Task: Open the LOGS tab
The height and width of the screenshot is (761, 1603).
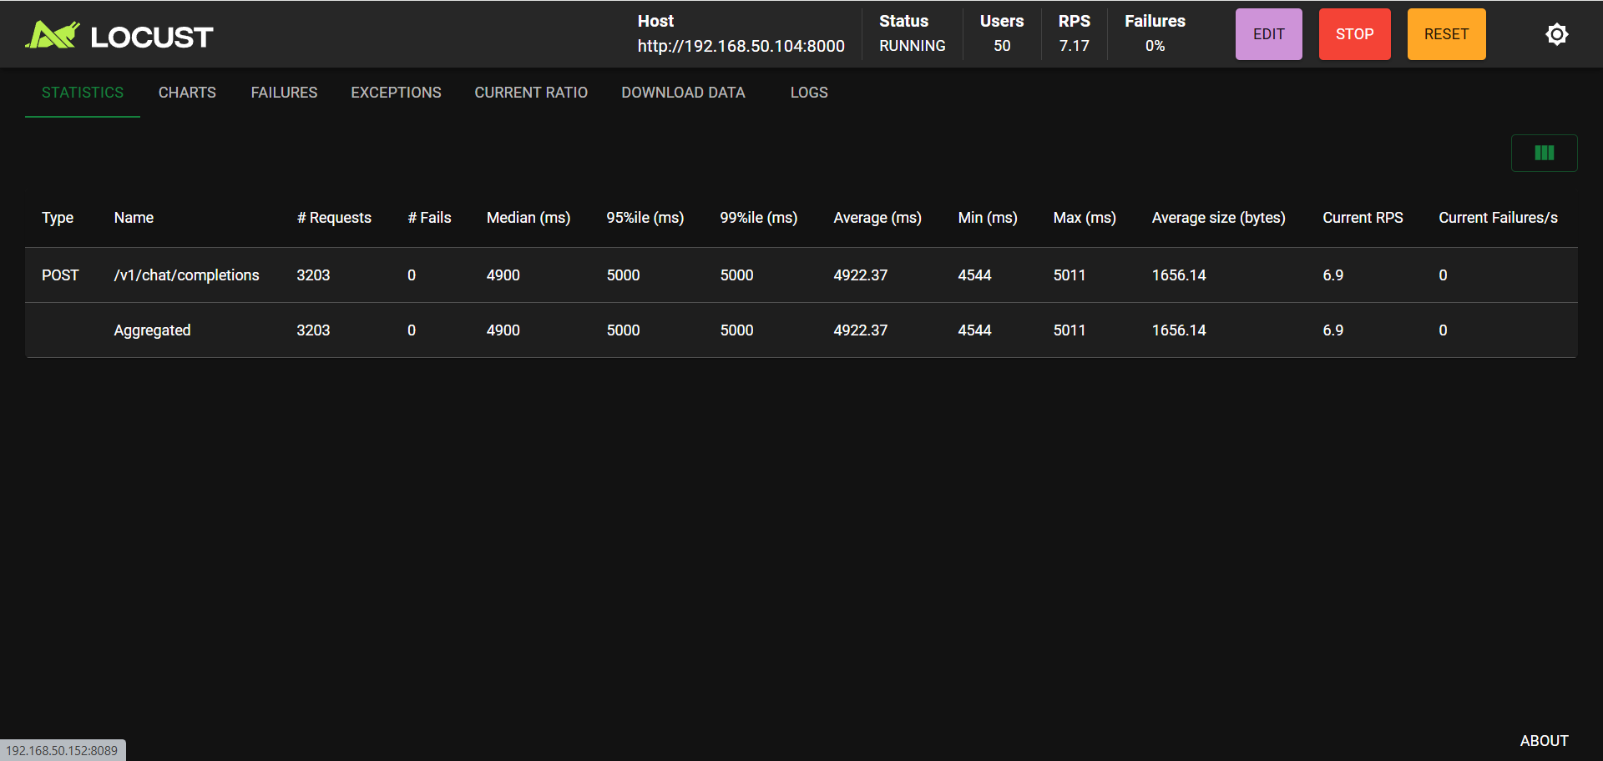Action: pos(809,93)
